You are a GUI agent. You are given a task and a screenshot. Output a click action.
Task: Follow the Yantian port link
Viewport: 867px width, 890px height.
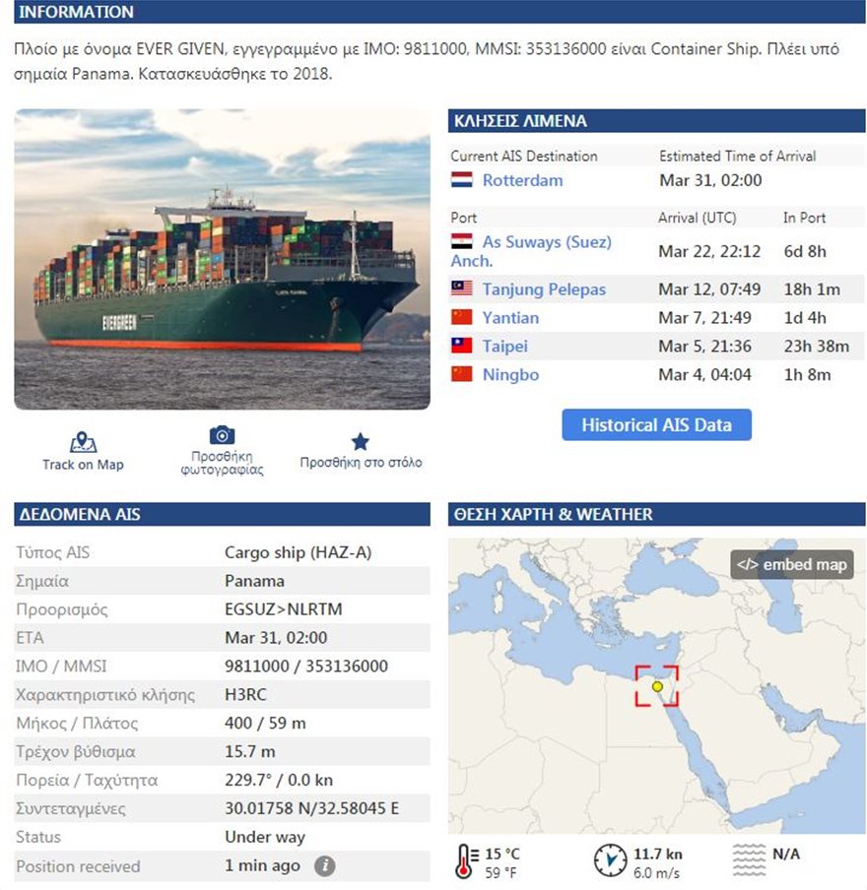click(x=510, y=318)
